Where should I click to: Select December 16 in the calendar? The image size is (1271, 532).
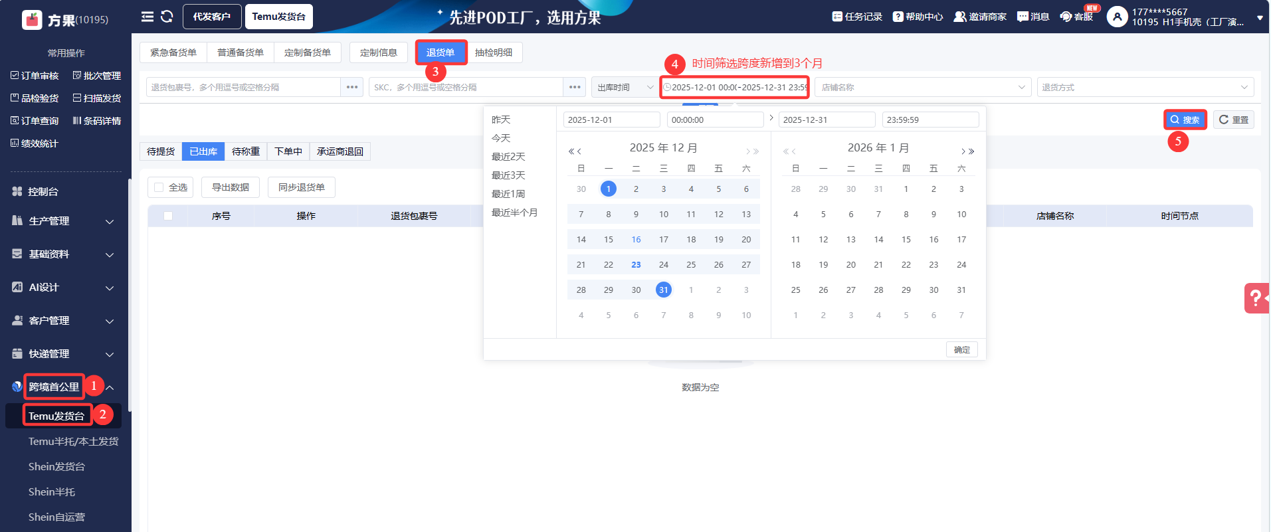click(636, 239)
